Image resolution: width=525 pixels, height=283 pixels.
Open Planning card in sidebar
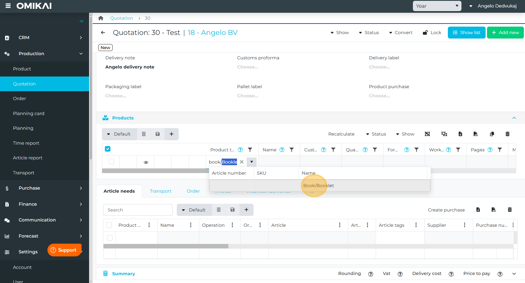click(29, 113)
